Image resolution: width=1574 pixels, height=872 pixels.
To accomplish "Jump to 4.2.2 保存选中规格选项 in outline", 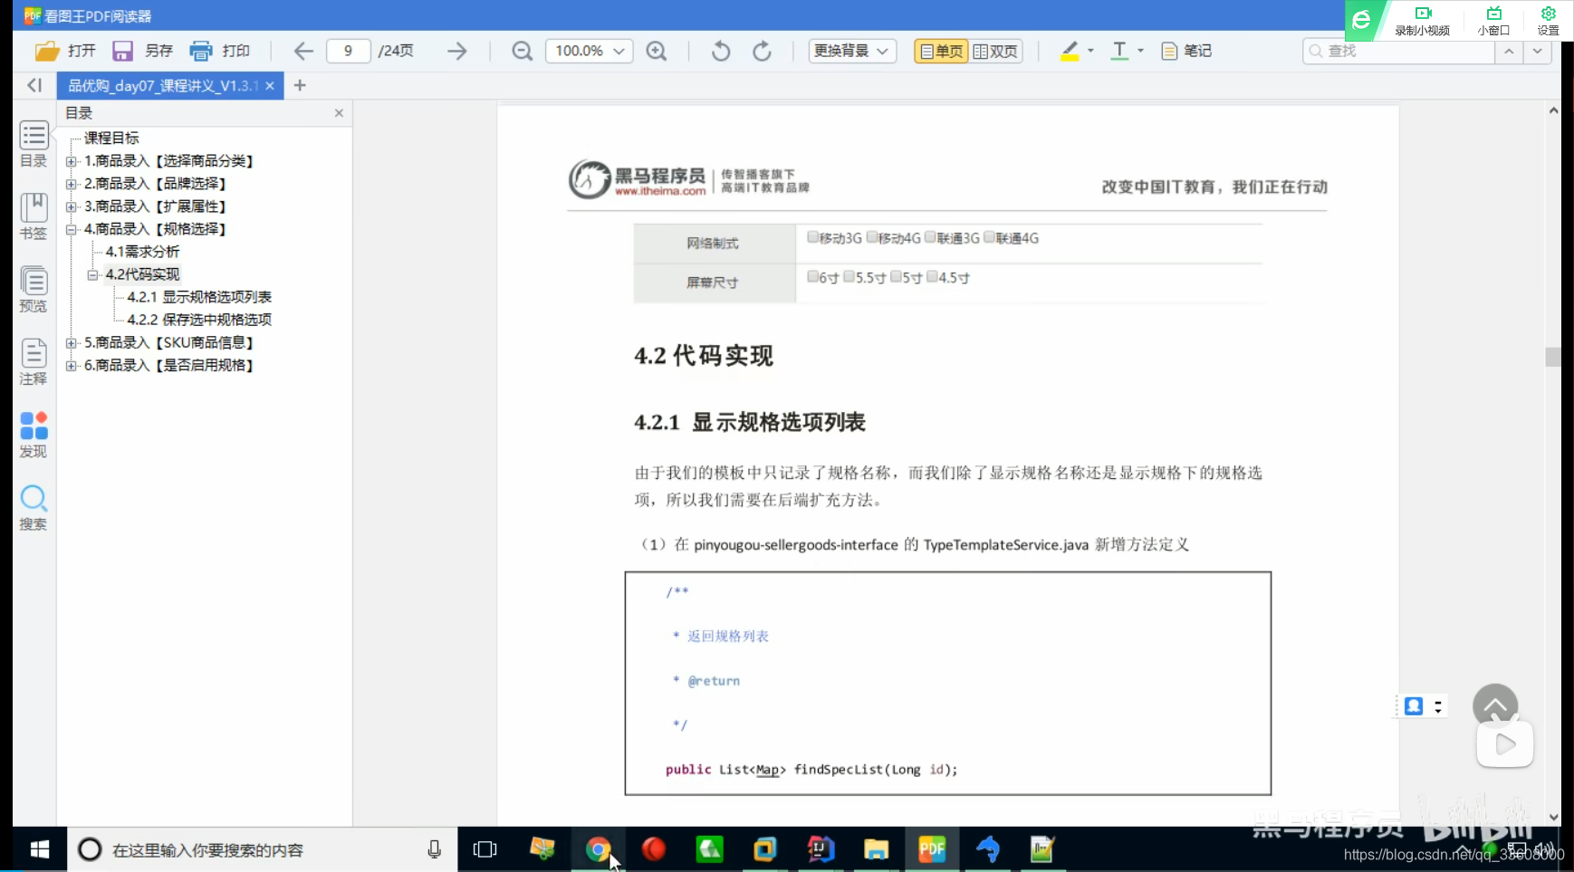I will pyautogui.click(x=199, y=320).
